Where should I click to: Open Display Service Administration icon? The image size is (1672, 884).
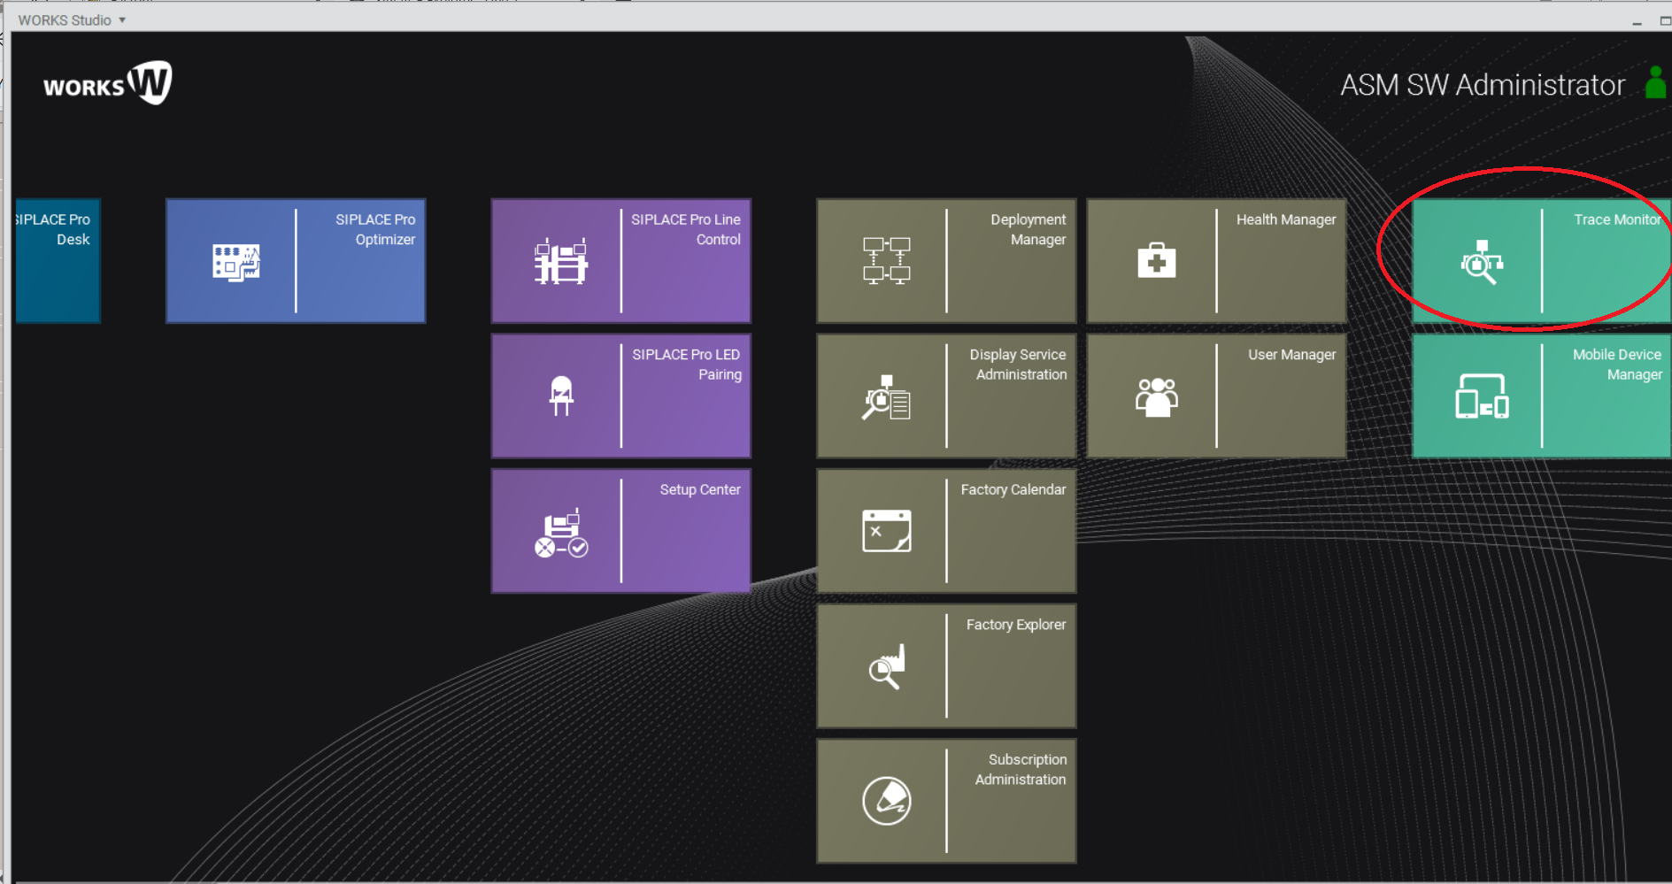[886, 397]
